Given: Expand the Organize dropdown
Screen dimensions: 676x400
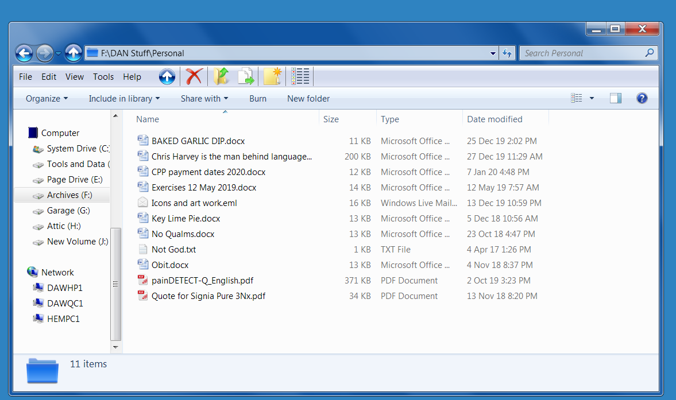Looking at the screenshot, I should point(47,99).
